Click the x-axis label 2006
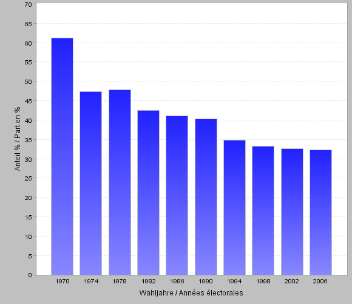This screenshot has height=304, width=352. pos(320,282)
